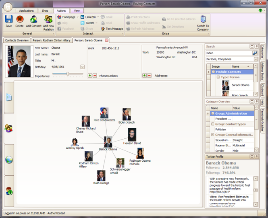
Task: Click the red minus button beside Addresses
Action: 150,75
